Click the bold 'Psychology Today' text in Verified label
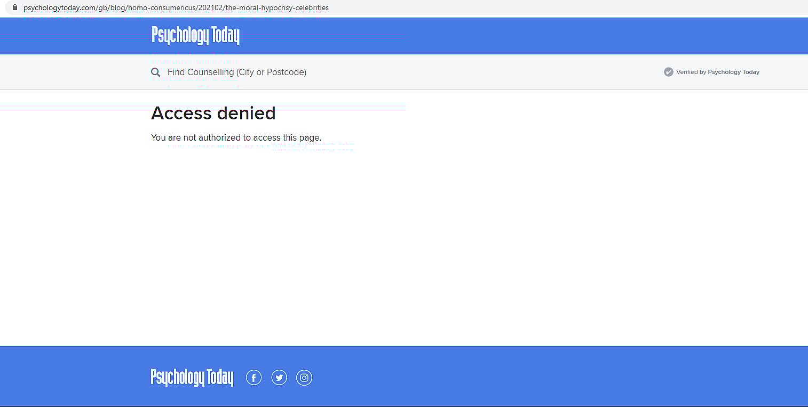The height and width of the screenshot is (407, 808). pyautogui.click(x=733, y=72)
